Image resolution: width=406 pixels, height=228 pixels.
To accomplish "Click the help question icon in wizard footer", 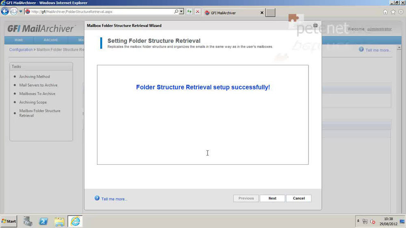I will click(97, 198).
